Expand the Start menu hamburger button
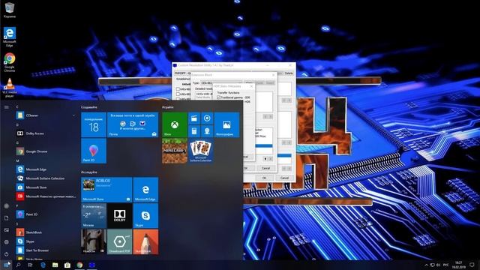Viewport: 480px width, 270px height. pos(7,107)
